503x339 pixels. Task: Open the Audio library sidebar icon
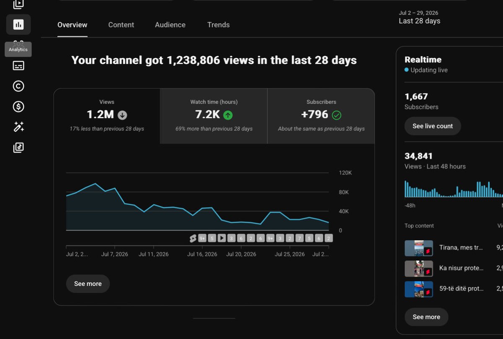(x=18, y=148)
